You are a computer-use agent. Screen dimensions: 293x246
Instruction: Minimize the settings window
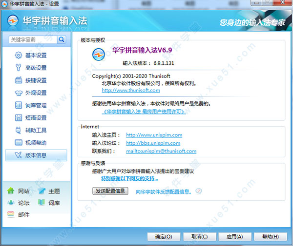257,3
